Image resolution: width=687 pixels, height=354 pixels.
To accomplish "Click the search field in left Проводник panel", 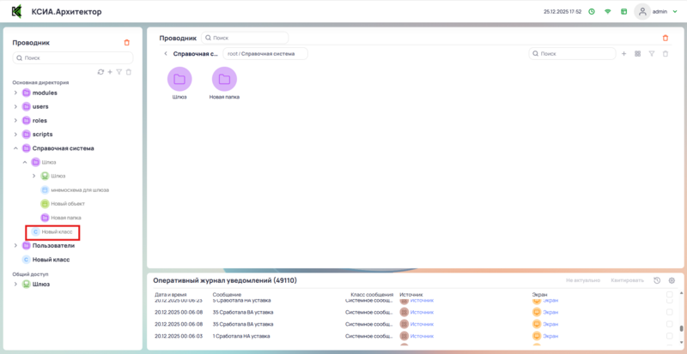I will pos(72,57).
